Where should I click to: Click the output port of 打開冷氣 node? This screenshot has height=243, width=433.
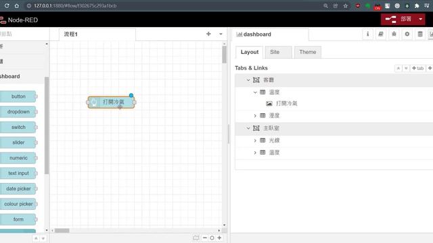click(134, 102)
